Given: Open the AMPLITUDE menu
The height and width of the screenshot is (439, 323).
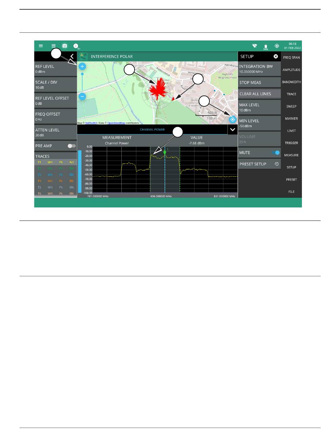Looking at the screenshot, I should [291, 70].
